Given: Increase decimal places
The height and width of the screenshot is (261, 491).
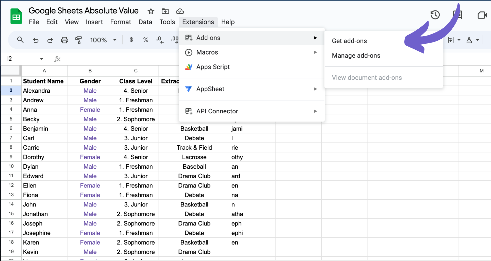Looking at the screenshot, I should pos(174,40).
